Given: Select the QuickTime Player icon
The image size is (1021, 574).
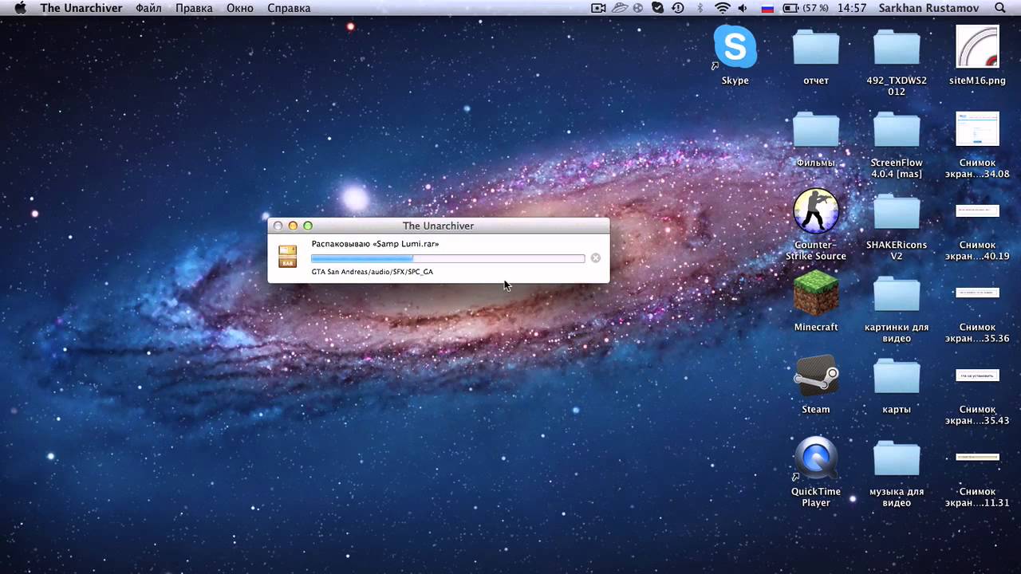Looking at the screenshot, I should point(816,458).
